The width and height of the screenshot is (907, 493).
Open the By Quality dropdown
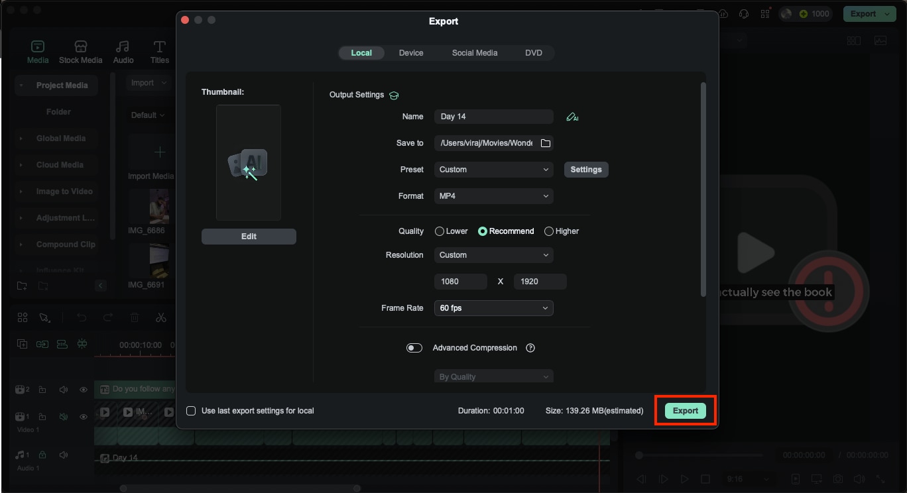coord(494,376)
